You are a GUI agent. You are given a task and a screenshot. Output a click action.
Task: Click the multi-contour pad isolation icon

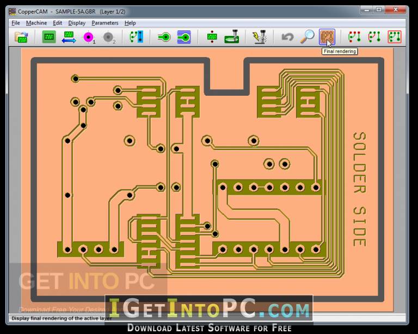point(183,37)
